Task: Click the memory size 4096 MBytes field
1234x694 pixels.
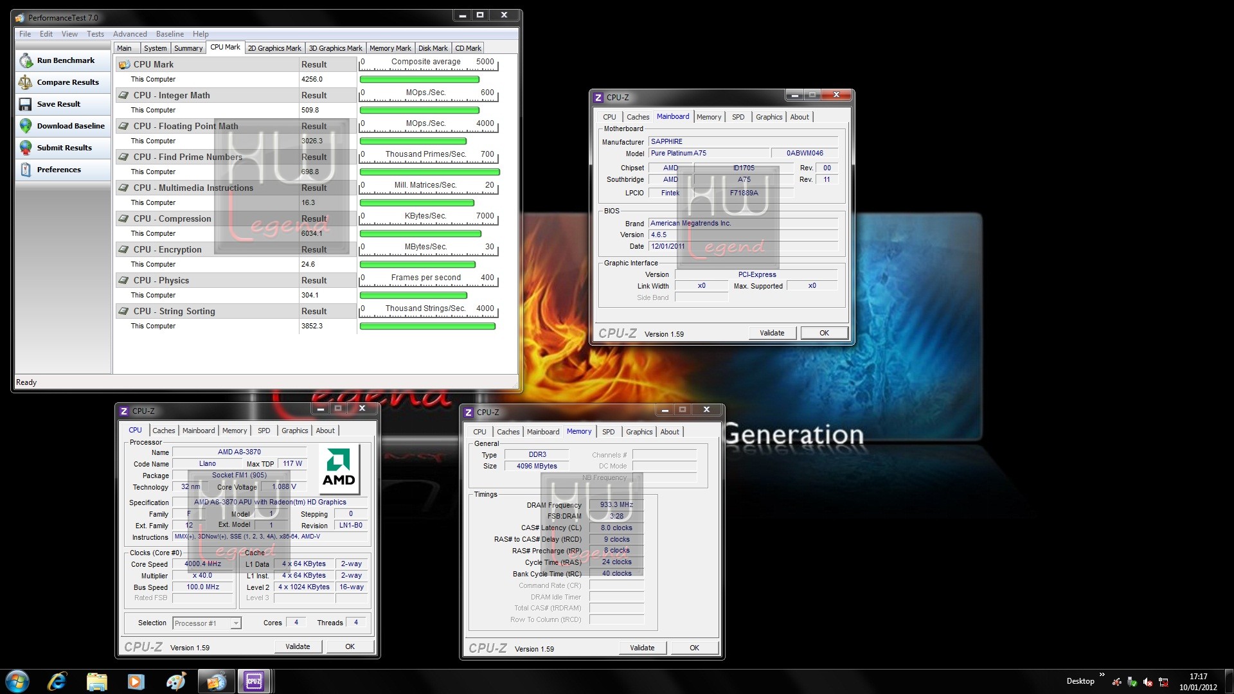Action: pos(537,467)
